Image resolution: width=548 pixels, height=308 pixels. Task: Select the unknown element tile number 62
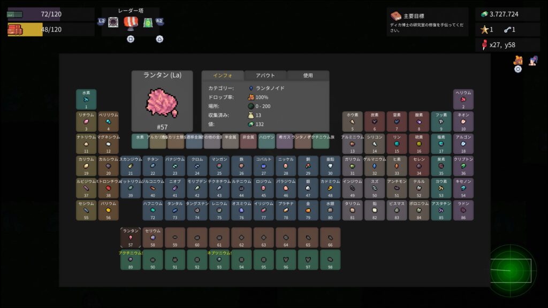tap(241, 237)
